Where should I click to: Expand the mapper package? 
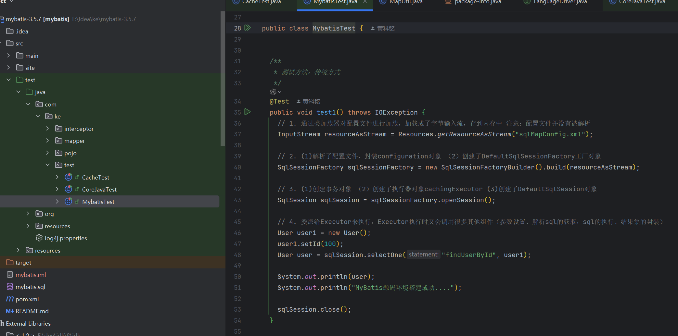[x=48, y=141]
